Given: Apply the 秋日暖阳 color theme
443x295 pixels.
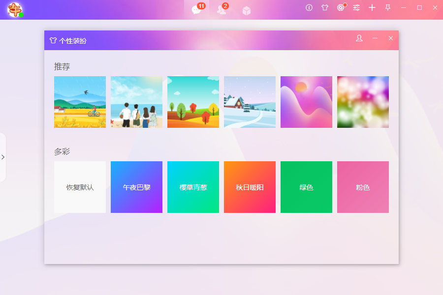Looking at the screenshot, I should pyautogui.click(x=250, y=187).
